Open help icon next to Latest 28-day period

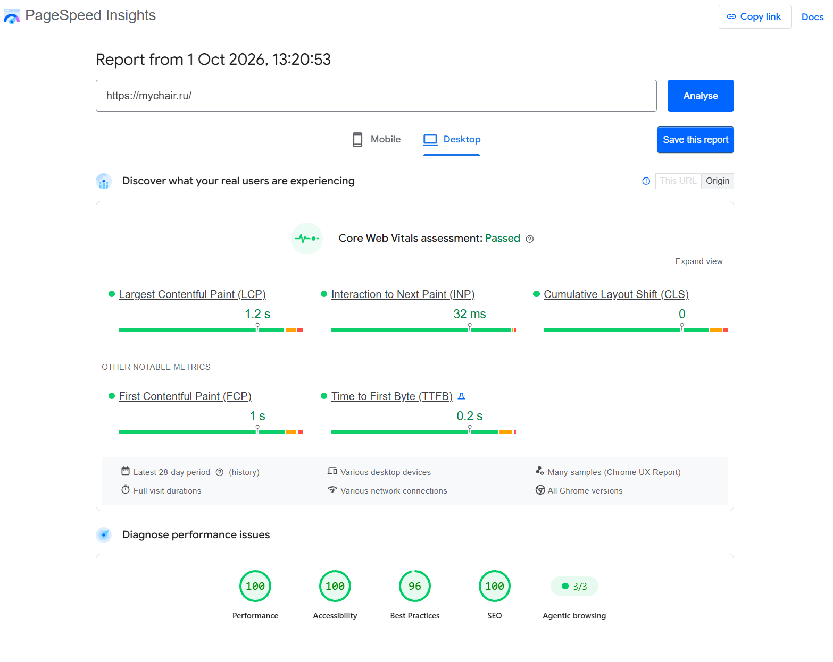click(x=220, y=472)
